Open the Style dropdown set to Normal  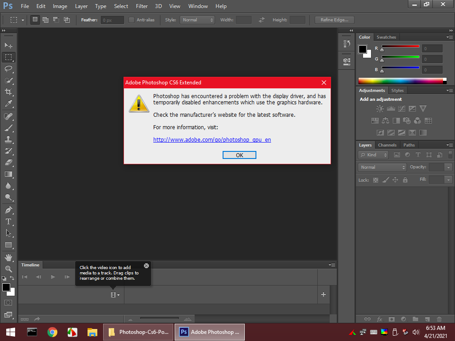197,20
